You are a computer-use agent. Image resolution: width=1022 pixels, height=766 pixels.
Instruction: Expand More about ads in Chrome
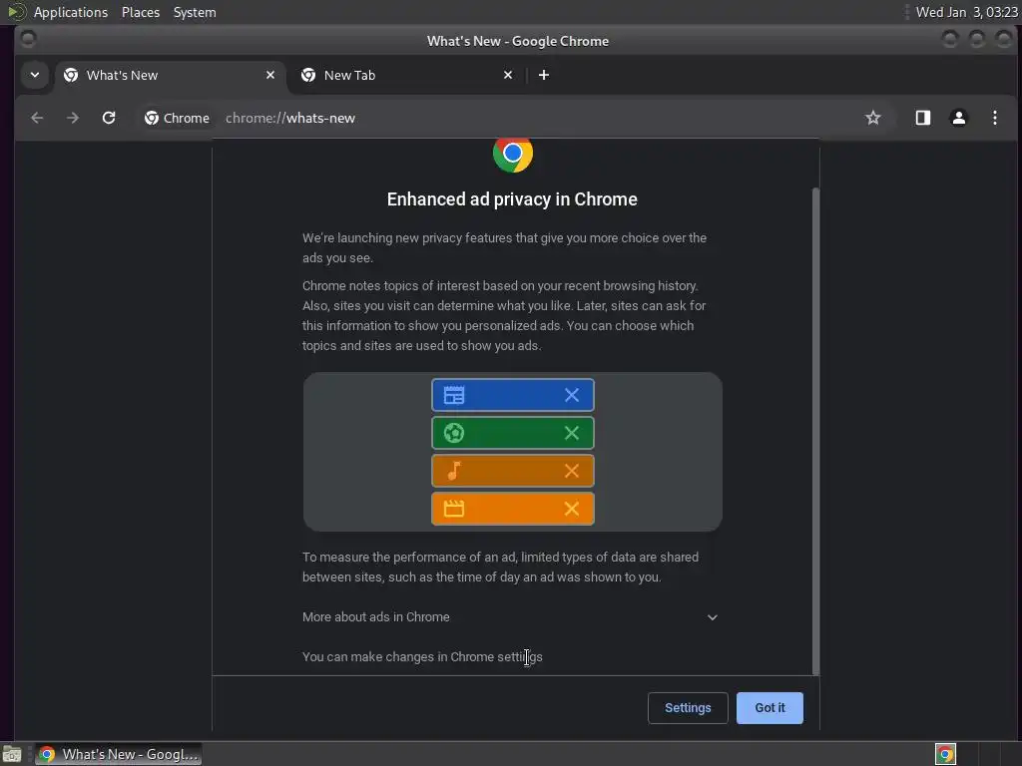click(x=512, y=616)
